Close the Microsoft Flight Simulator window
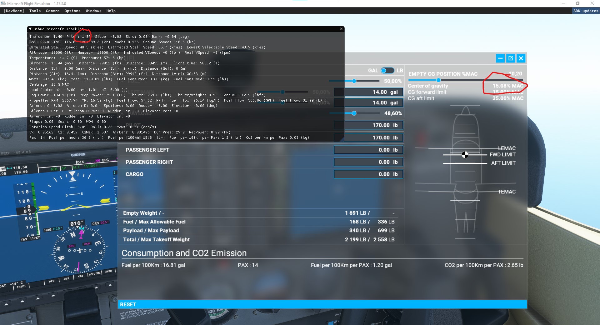This screenshot has height=325, width=600. [x=592, y=3]
